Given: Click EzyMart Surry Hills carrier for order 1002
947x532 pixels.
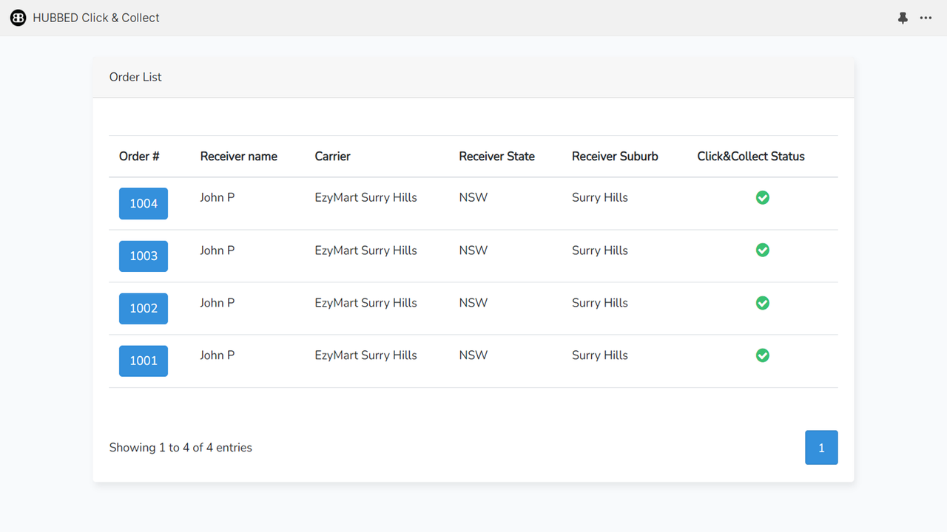Looking at the screenshot, I should pos(366,303).
